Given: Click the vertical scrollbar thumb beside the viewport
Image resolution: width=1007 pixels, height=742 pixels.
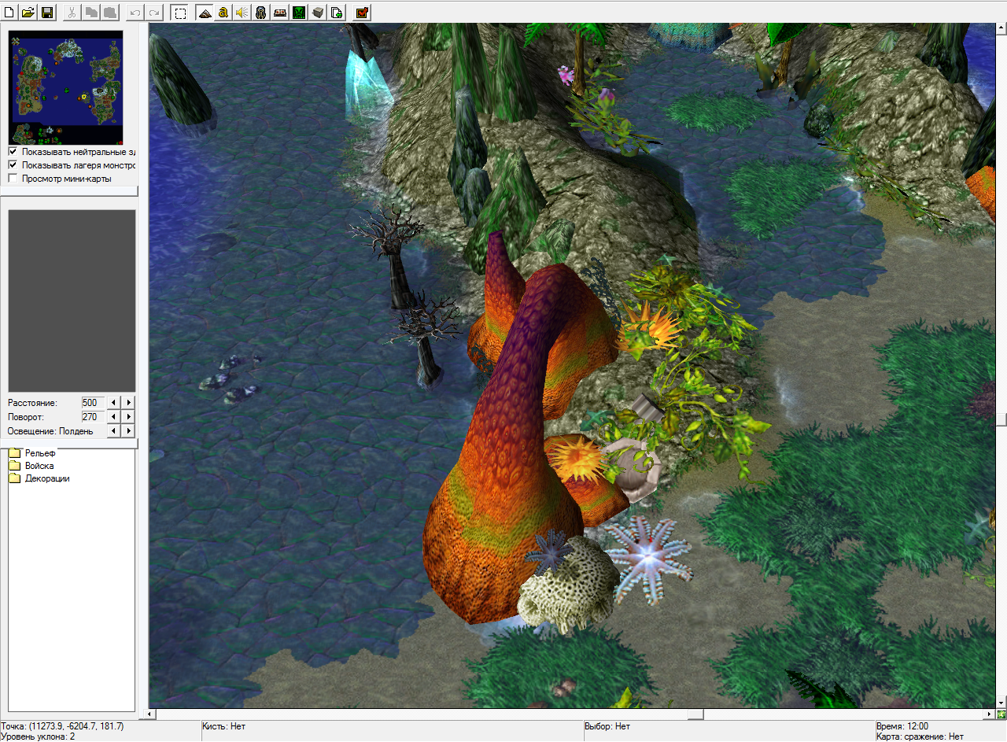Looking at the screenshot, I should (1001, 419).
